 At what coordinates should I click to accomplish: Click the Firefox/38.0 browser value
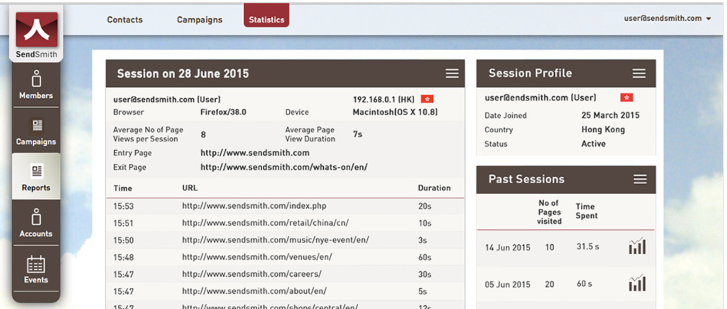[x=223, y=112]
